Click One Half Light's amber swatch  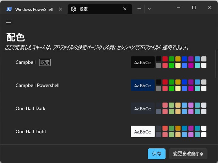pyautogui.click(x=178, y=128)
